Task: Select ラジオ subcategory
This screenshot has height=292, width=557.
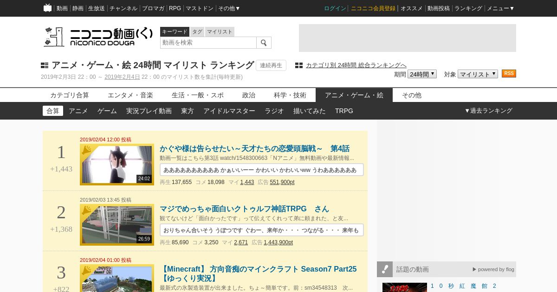Action: (274, 111)
